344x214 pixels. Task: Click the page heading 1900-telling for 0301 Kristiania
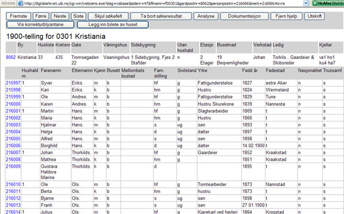56,37
